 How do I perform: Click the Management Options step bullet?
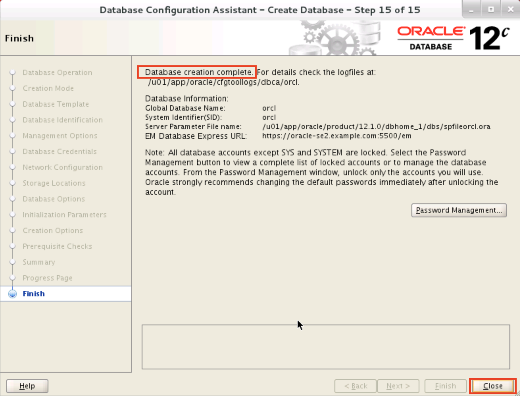[12, 136]
